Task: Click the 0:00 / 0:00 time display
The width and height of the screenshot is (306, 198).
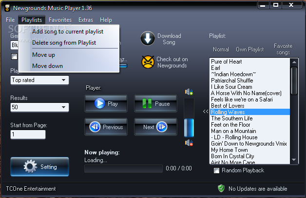Action: coord(178,168)
